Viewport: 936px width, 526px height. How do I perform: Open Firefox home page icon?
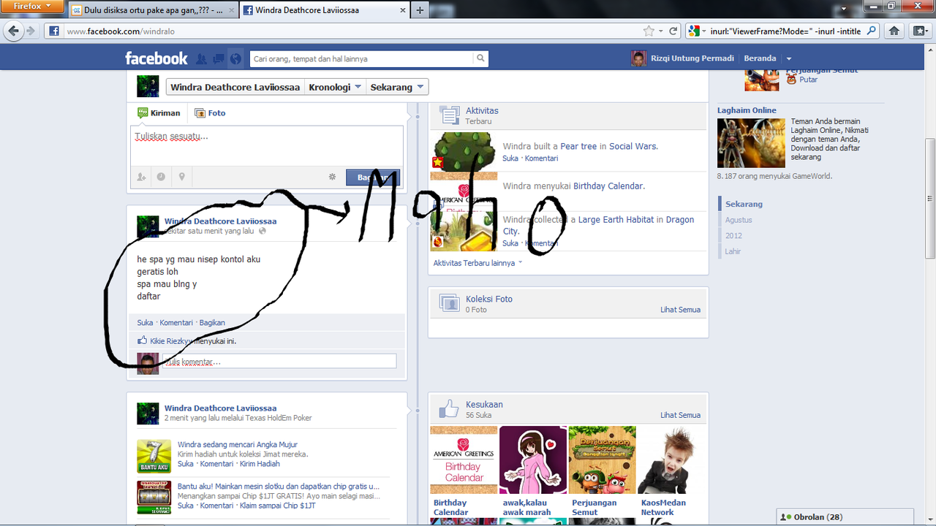click(x=894, y=31)
